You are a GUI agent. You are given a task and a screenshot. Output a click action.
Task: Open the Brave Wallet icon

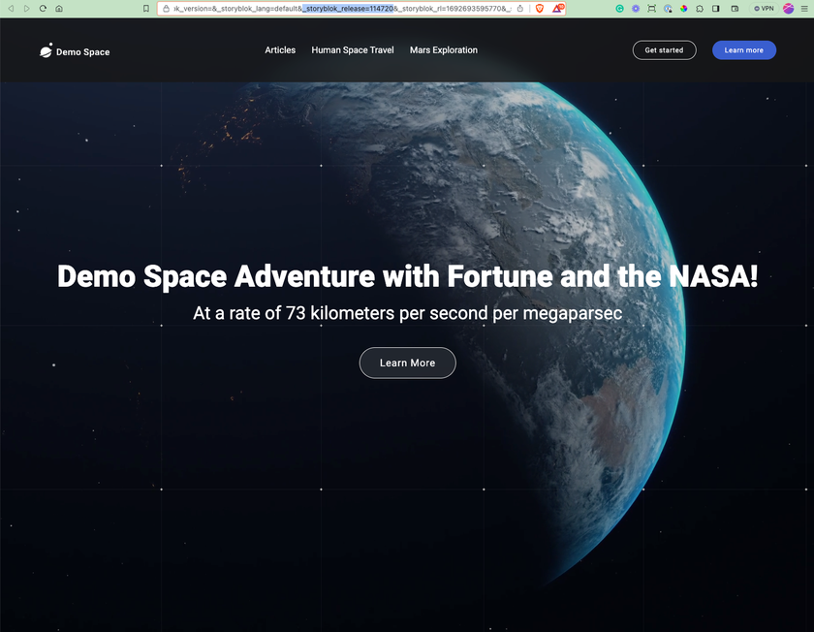pyautogui.click(x=735, y=9)
